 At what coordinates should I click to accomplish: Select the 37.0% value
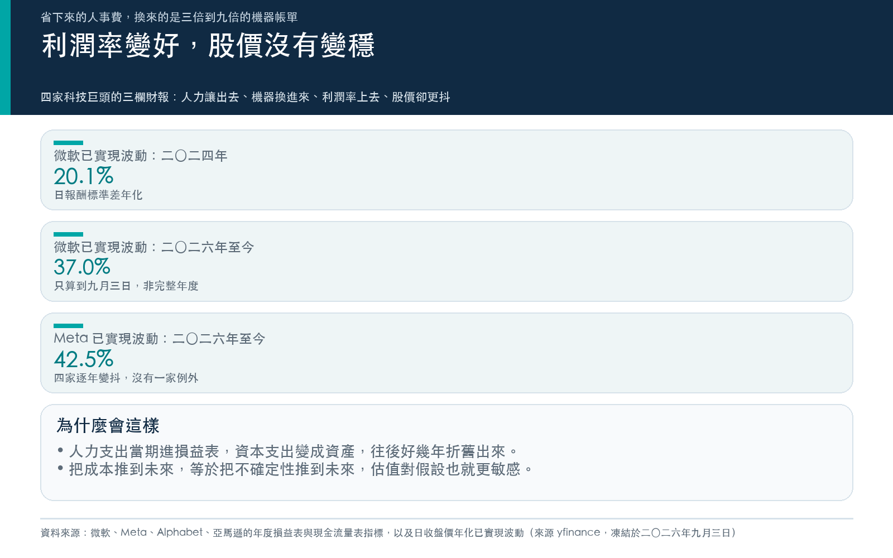82,267
